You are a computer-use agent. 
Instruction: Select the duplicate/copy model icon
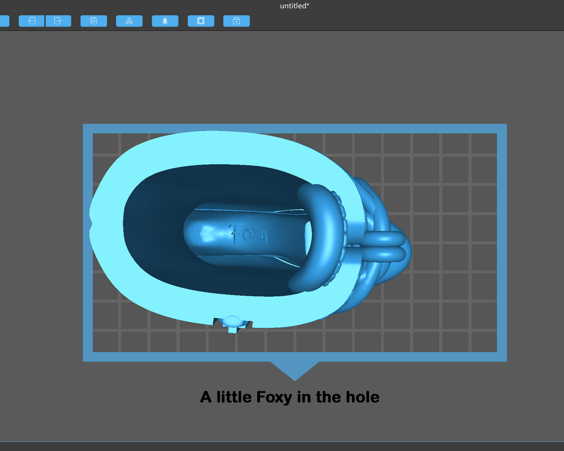click(94, 21)
